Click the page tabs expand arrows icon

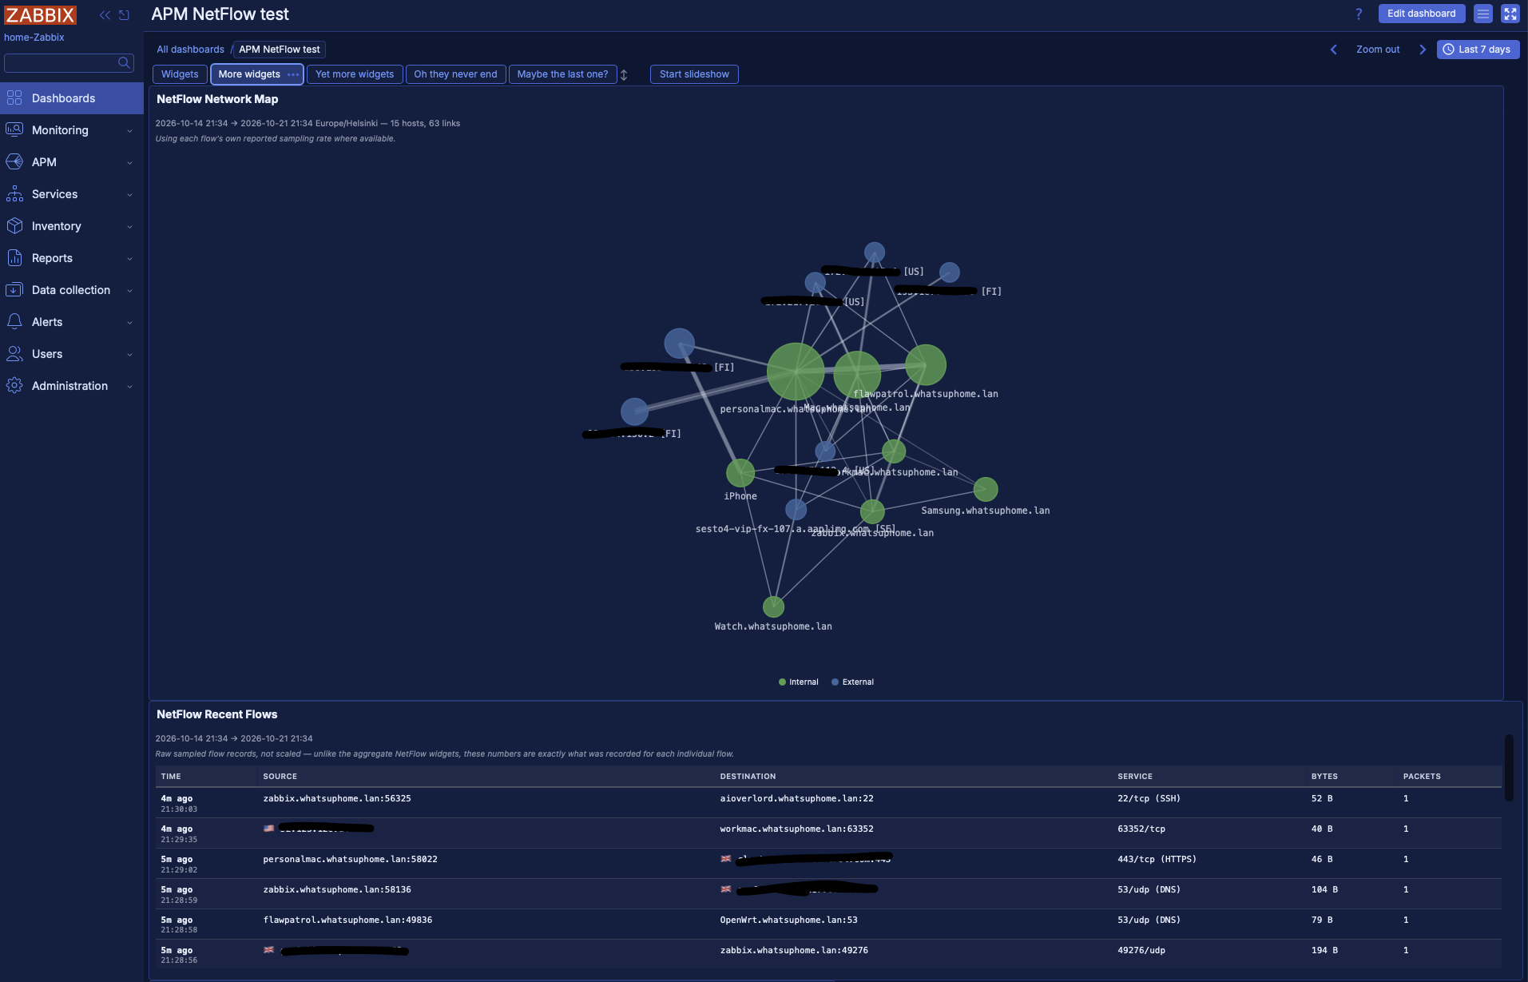(624, 74)
